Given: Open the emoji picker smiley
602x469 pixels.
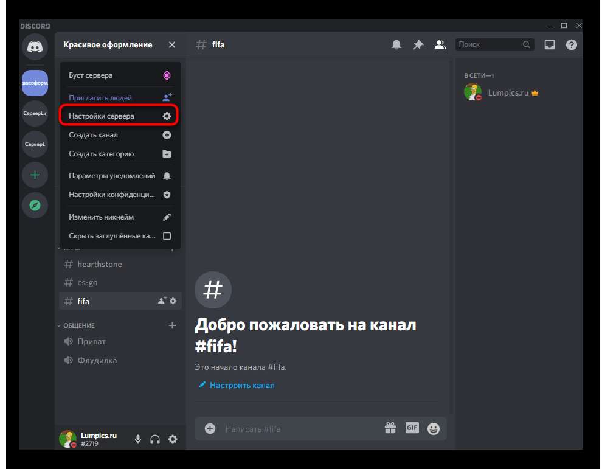Looking at the screenshot, I should [434, 429].
